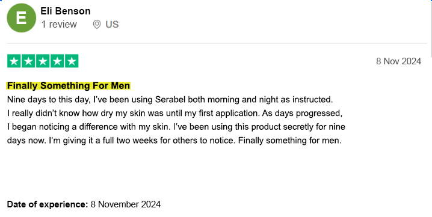Click the third green rating star
The image size is (432, 217).
click(43, 61)
